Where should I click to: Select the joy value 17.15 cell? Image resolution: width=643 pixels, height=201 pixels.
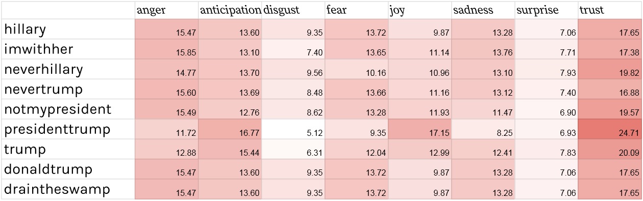click(x=419, y=129)
